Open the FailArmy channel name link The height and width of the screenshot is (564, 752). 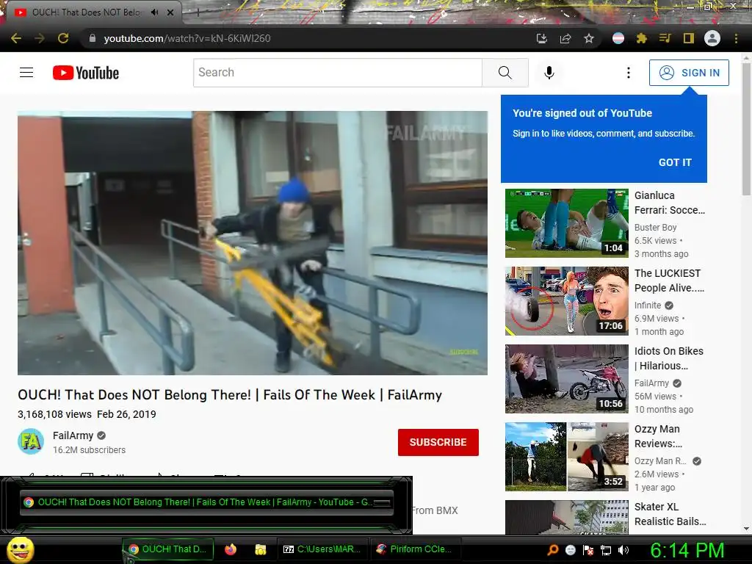[73, 435]
